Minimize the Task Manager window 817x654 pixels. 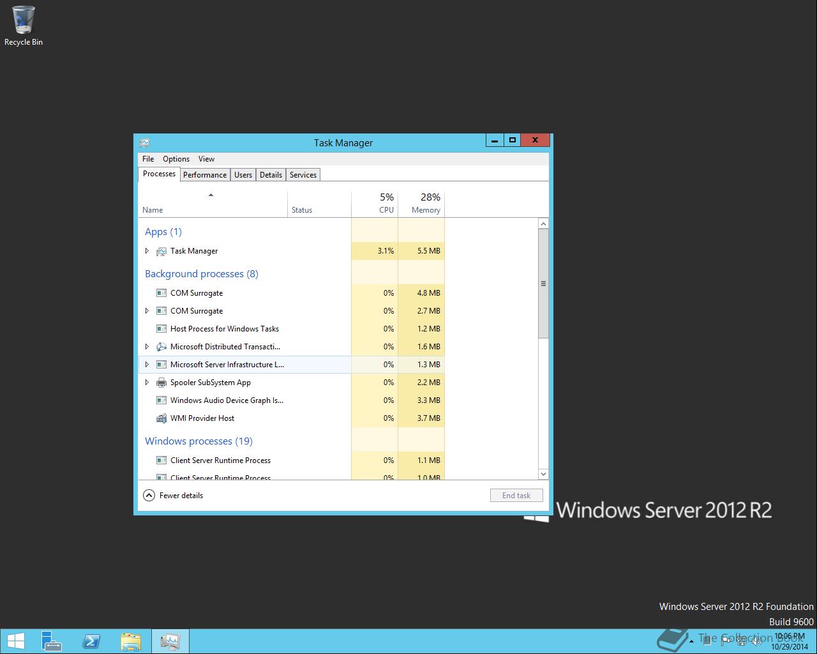tap(495, 140)
